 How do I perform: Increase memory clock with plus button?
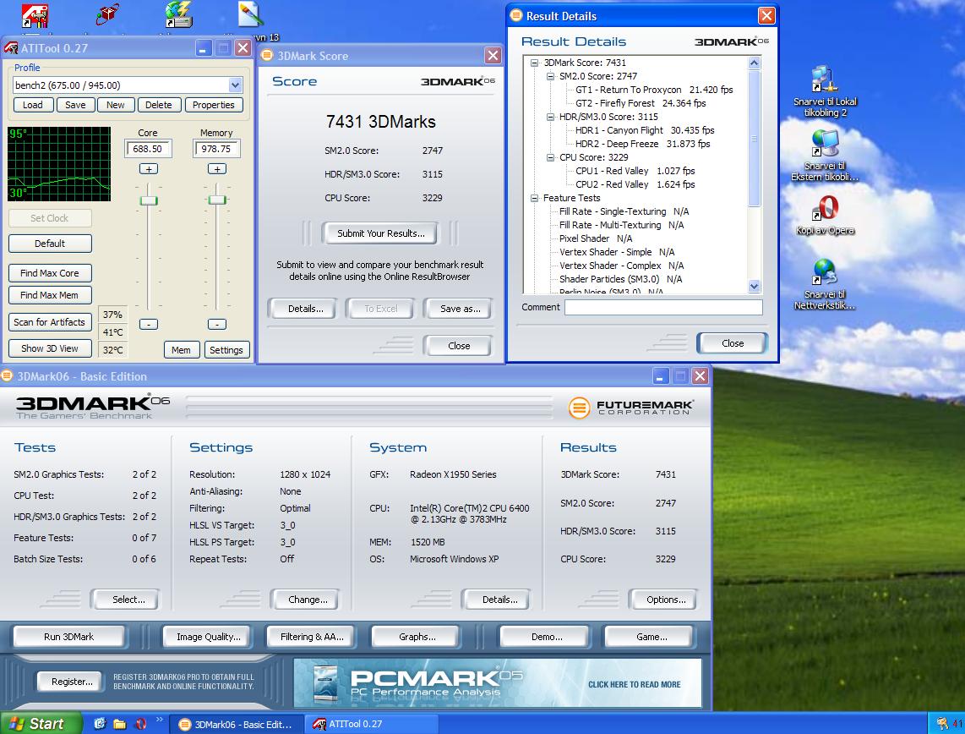[216, 169]
